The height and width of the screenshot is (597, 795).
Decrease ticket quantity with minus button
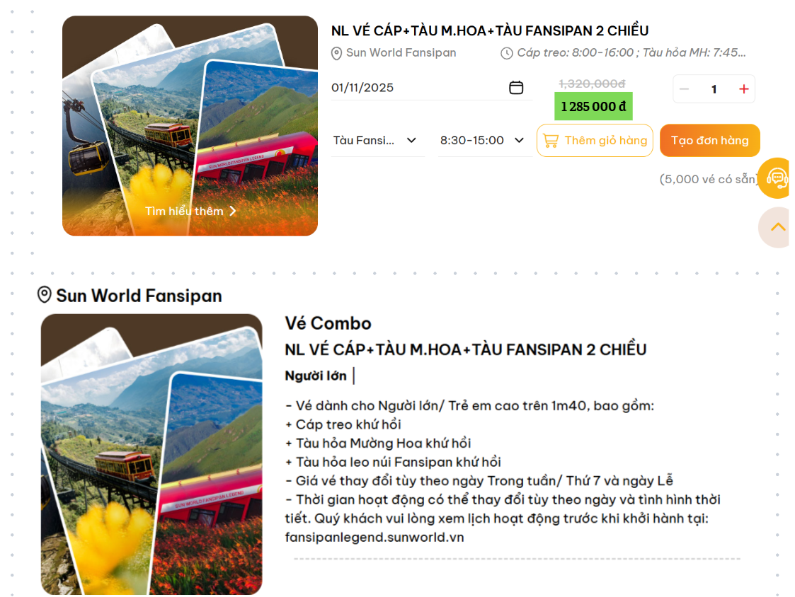684,89
